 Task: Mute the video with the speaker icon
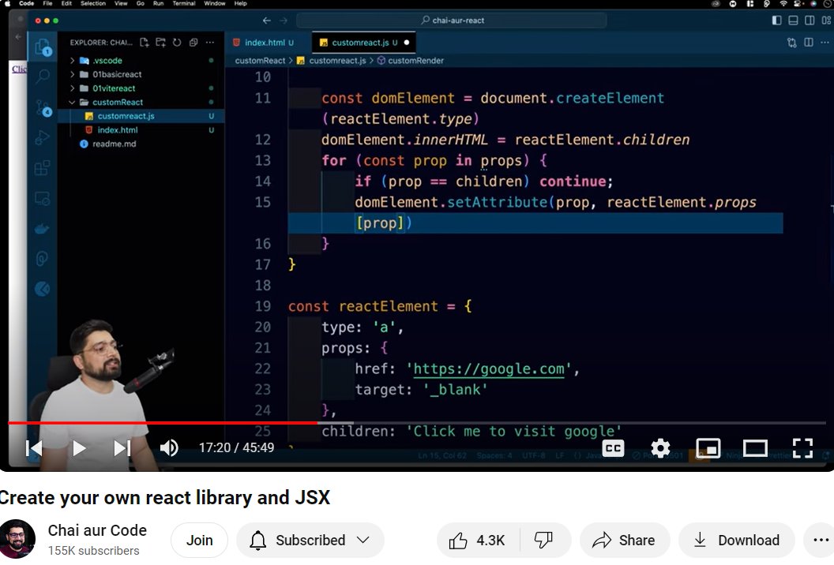point(169,448)
